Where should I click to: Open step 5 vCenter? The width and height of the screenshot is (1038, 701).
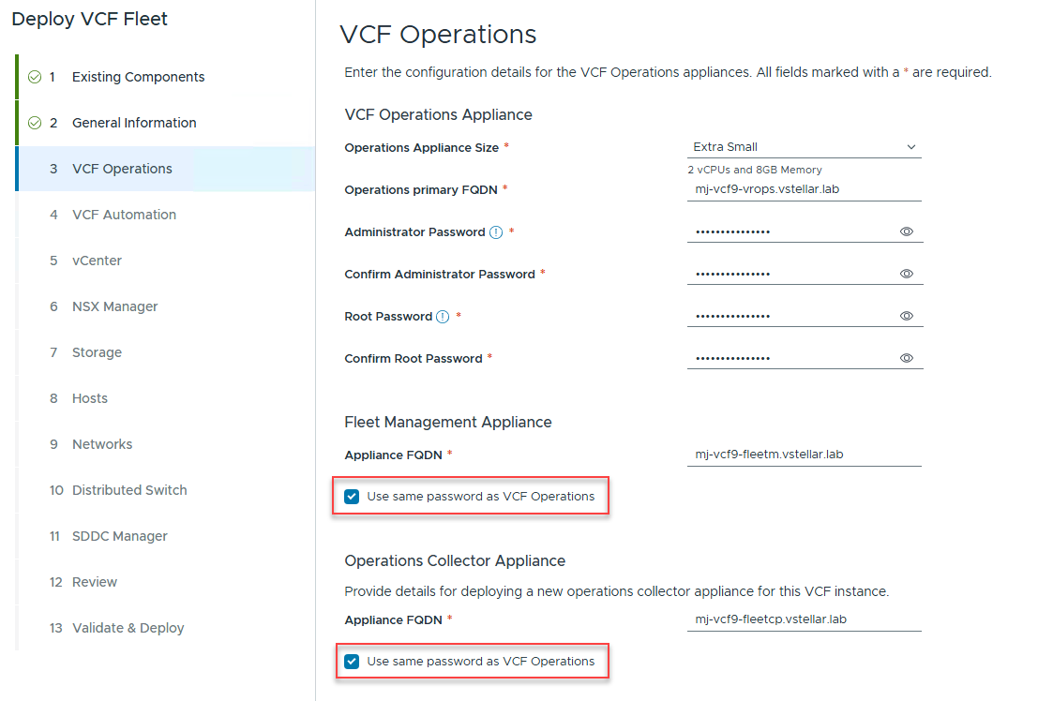(97, 261)
